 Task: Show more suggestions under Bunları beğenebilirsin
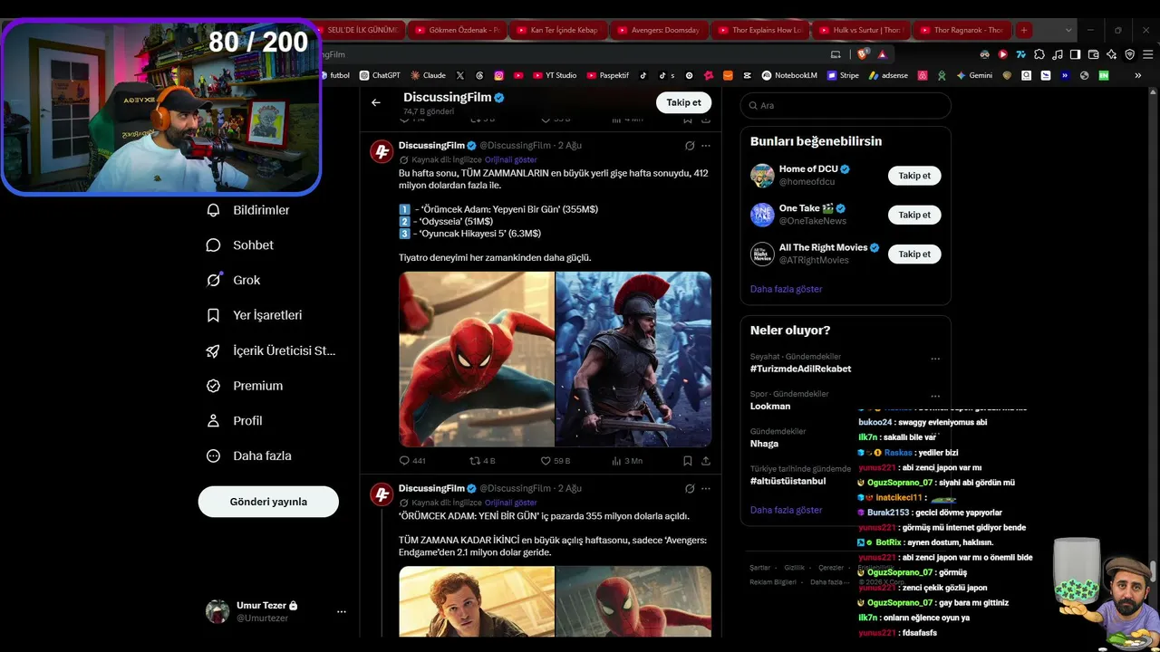pyautogui.click(x=787, y=289)
